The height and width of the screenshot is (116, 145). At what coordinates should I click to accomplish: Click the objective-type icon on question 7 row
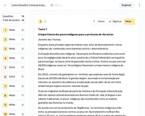pos(23,86)
